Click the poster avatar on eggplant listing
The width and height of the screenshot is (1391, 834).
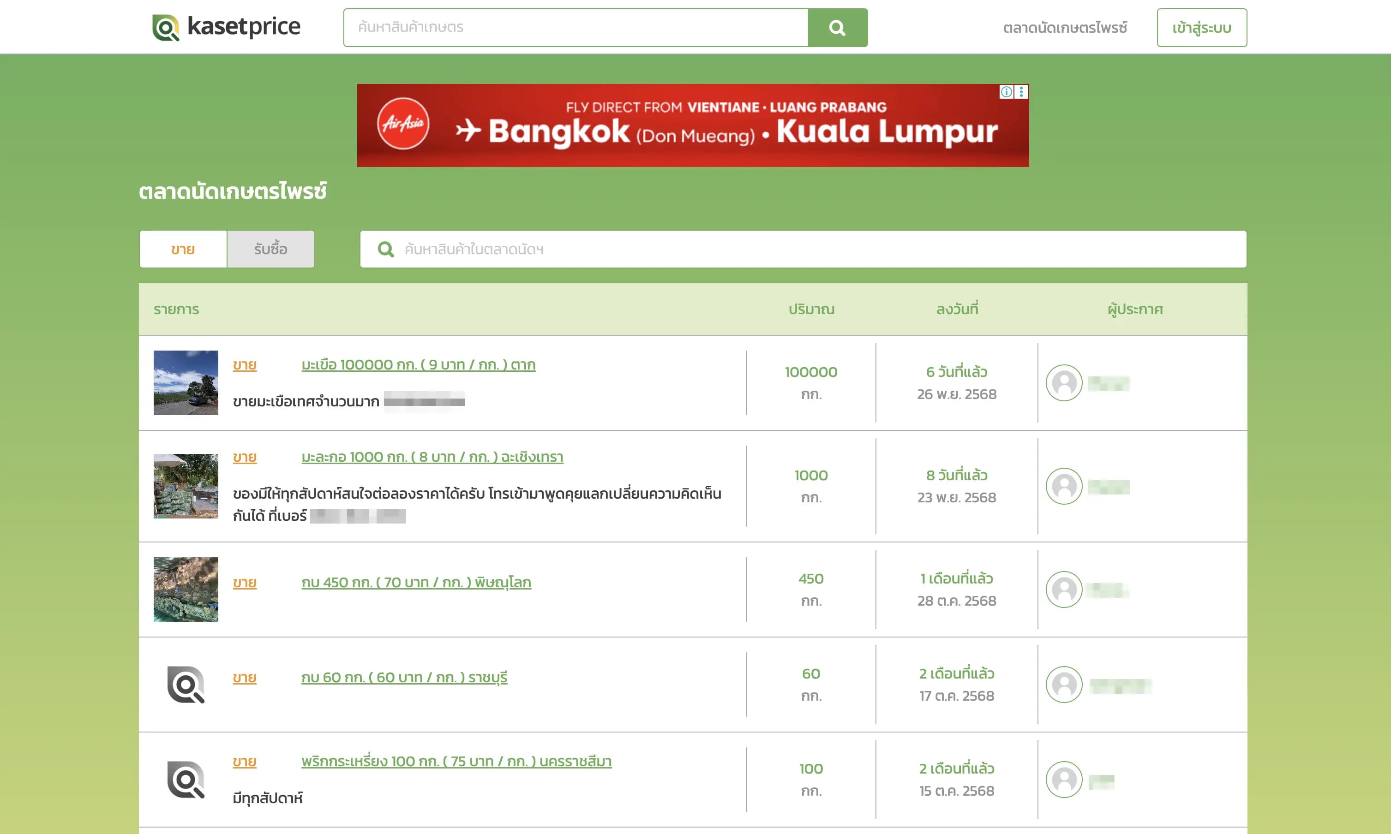tap(1063, 383)
